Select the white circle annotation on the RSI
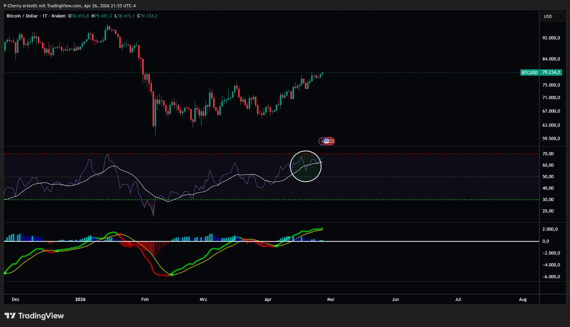 tap(306, 166)
